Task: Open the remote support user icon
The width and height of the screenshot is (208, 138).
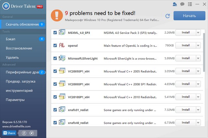Action: point(175,4)
